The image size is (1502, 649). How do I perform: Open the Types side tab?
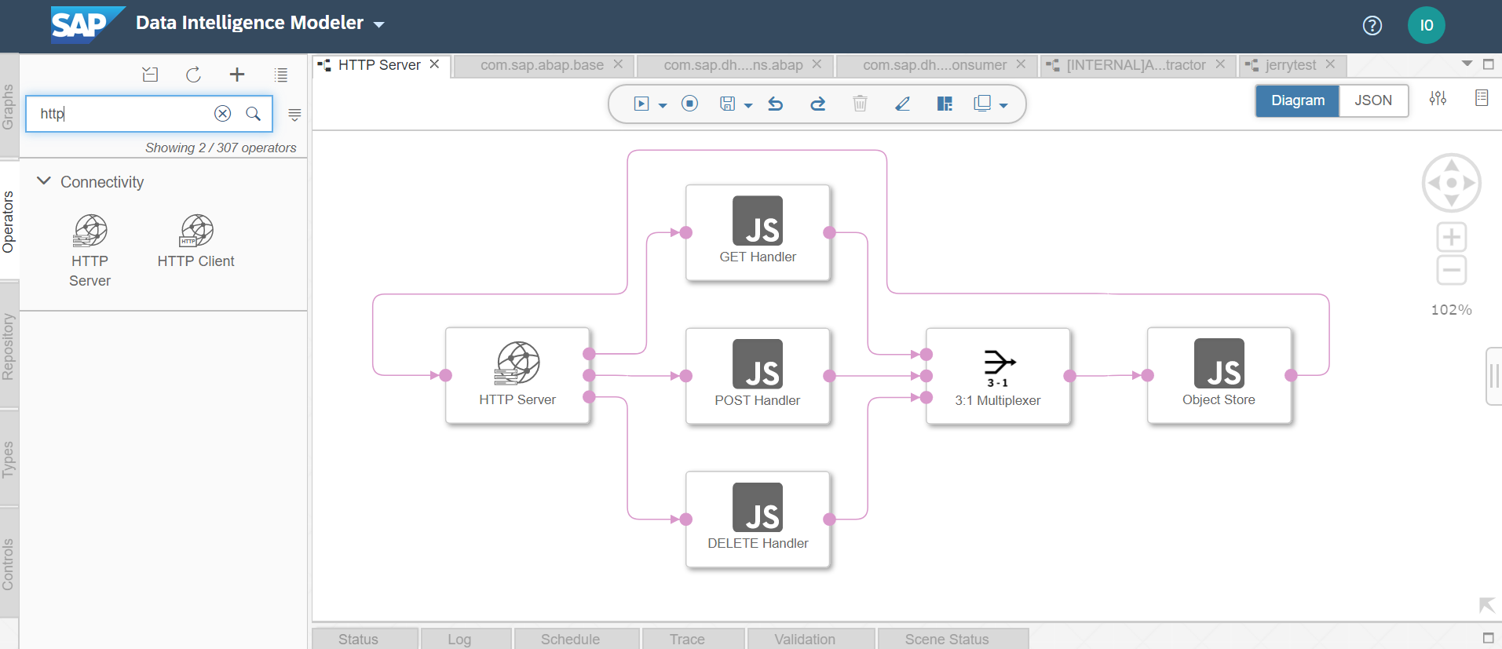coord(9,459)
